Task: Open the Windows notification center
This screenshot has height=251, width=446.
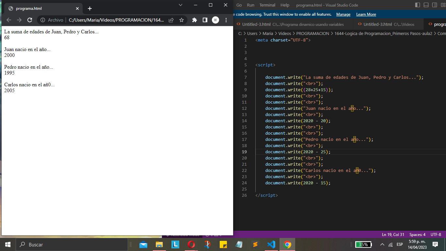Action: coord(435,244)
